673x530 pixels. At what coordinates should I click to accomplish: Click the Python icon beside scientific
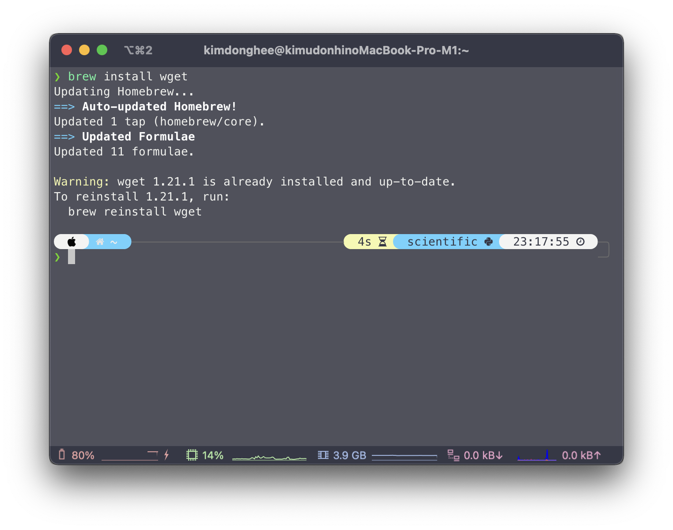point(488,242)
